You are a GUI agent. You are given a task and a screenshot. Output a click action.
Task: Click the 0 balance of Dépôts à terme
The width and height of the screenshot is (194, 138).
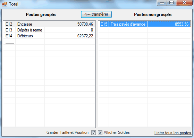pos(92,30)
